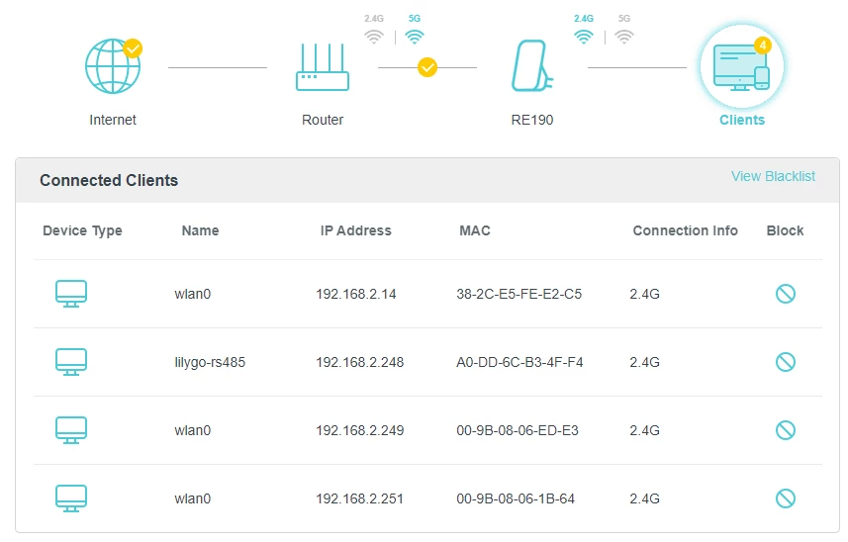The height and width of the screenshot is (542, 848).
Task: Click the Clients label
Action: (741, 120)
